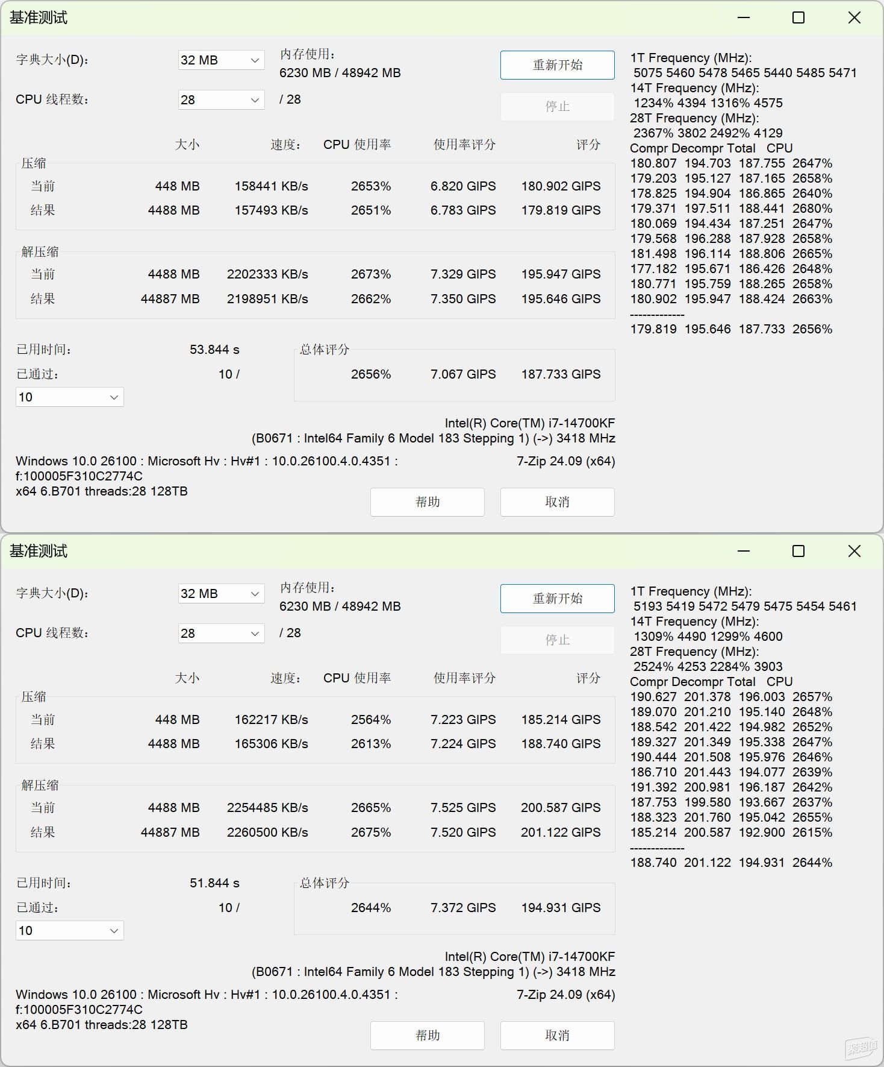Close the bottom benchmark window

pos(854,551)
